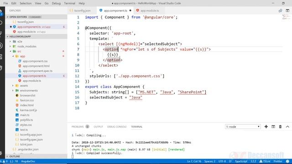Image resolution: width=292 pixels, height=164 pixels.
Task: Select the app.component.ts editor tab
Action: click(115, 10)
